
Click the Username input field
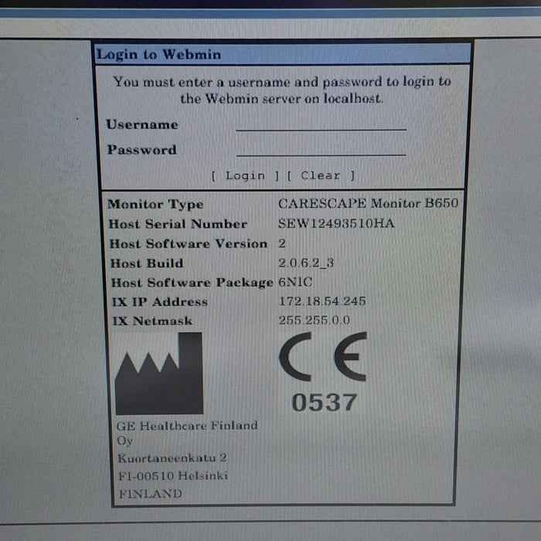point(322,124)
